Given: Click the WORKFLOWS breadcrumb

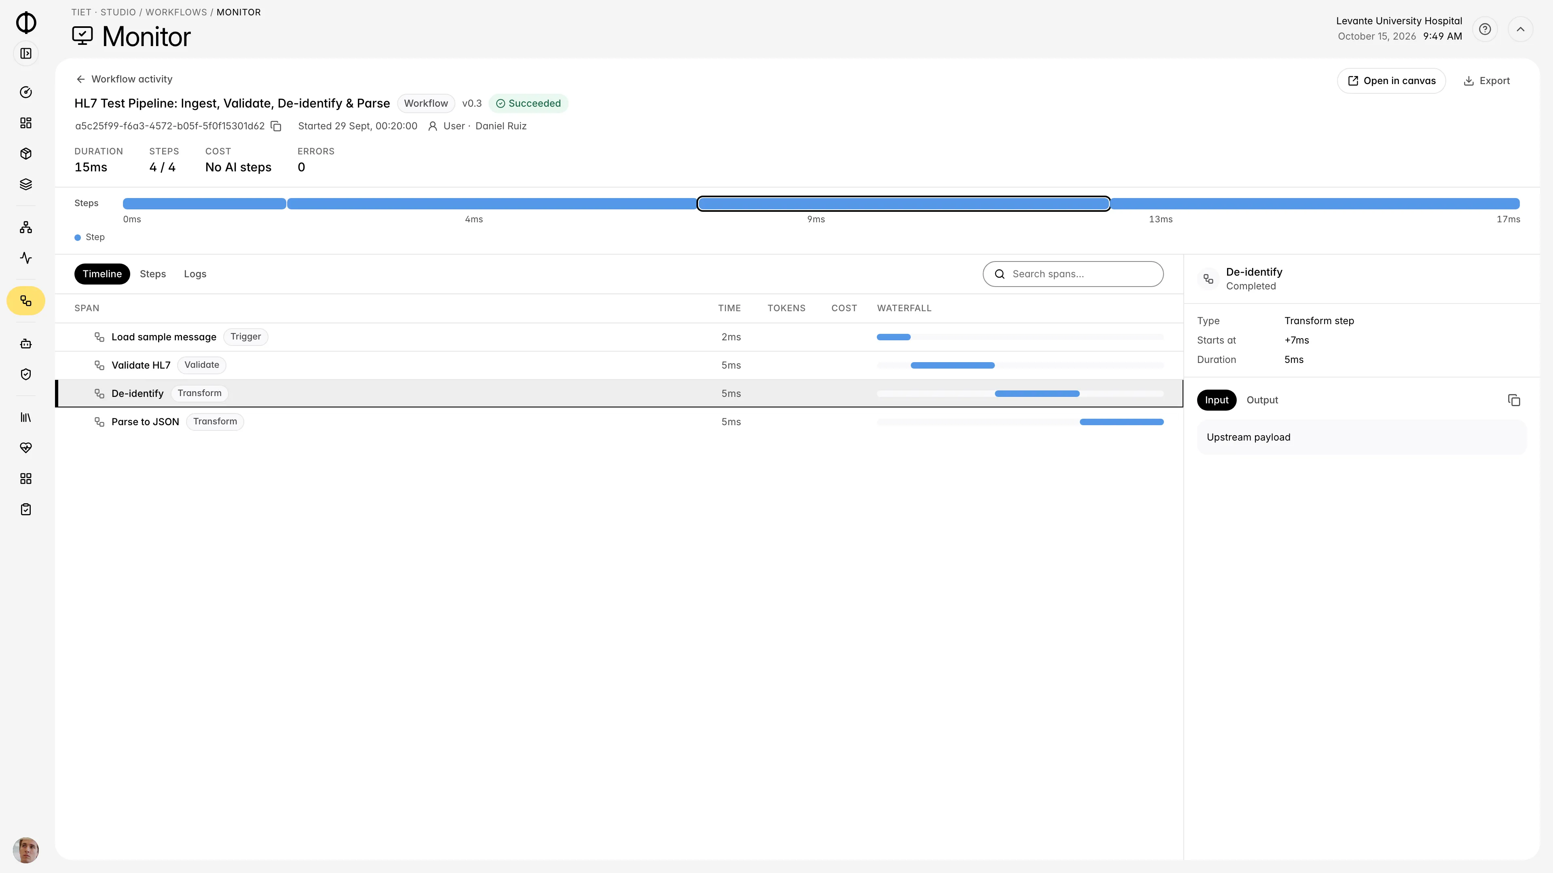Looking at the screenshot, I should tap(176, 12).
